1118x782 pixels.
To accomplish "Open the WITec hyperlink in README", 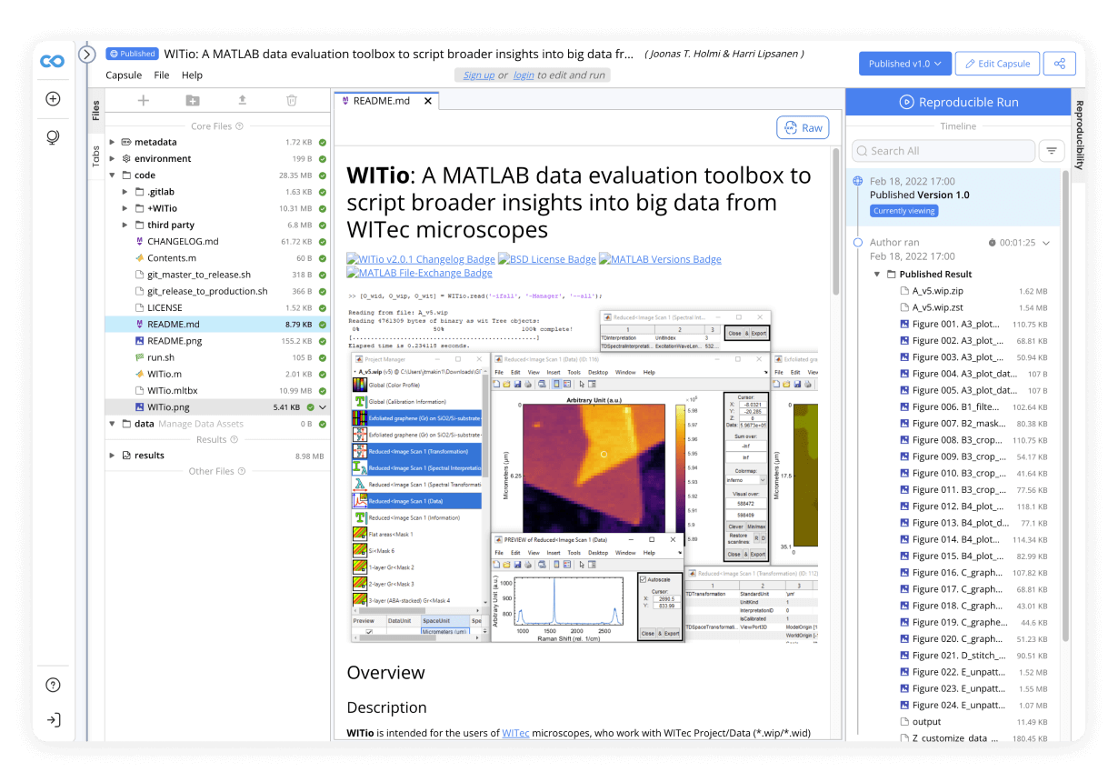I will pyautogui.click(x=515, y=732).
